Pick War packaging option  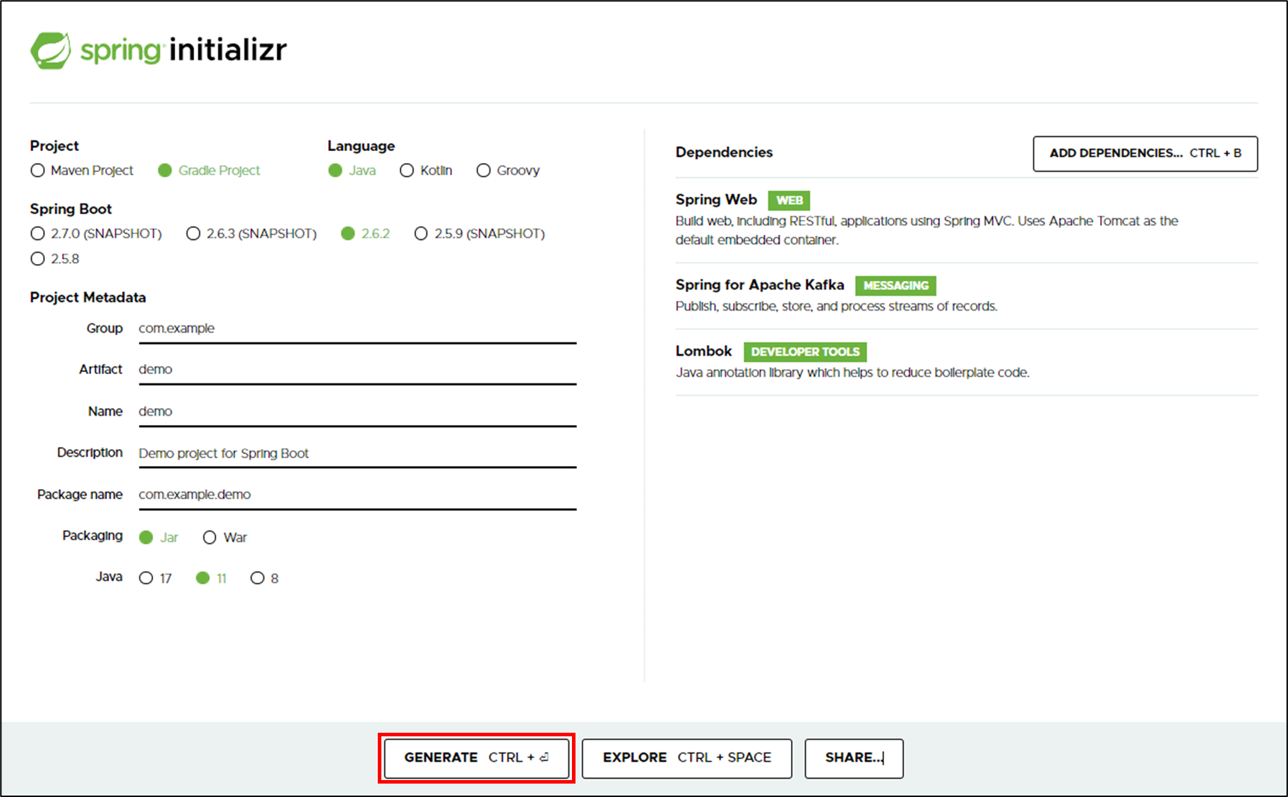point(225,537)
